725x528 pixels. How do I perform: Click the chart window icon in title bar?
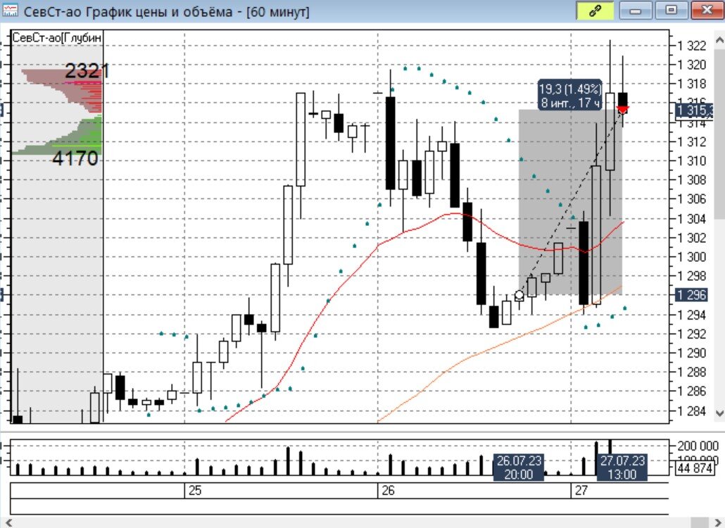[10, 11]
